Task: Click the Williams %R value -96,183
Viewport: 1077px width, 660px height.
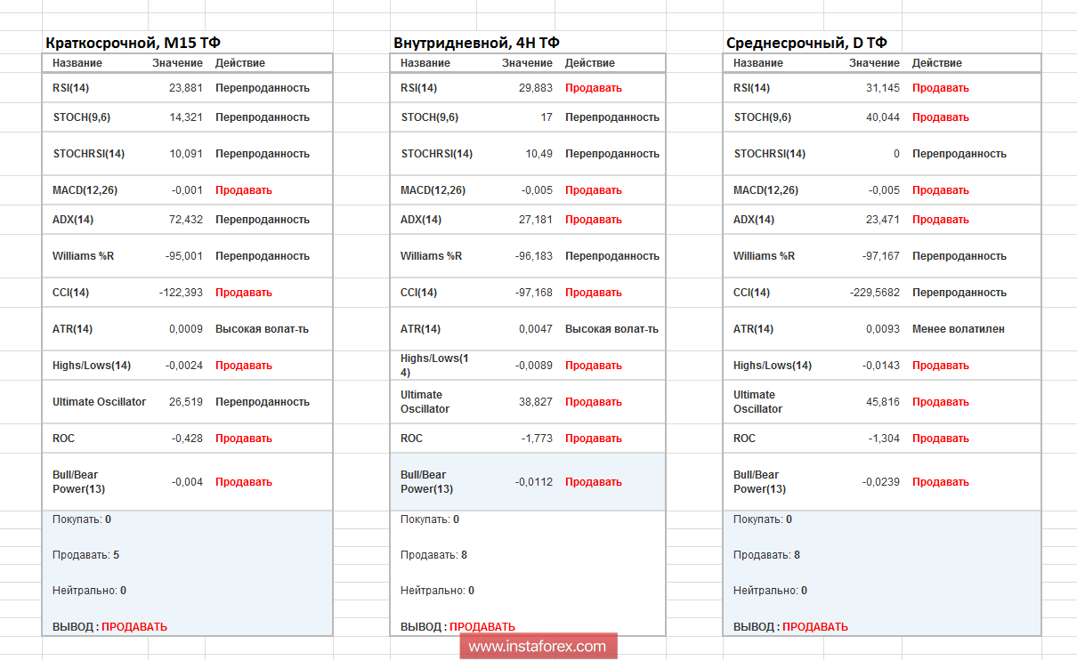Action: click(534, 256)
